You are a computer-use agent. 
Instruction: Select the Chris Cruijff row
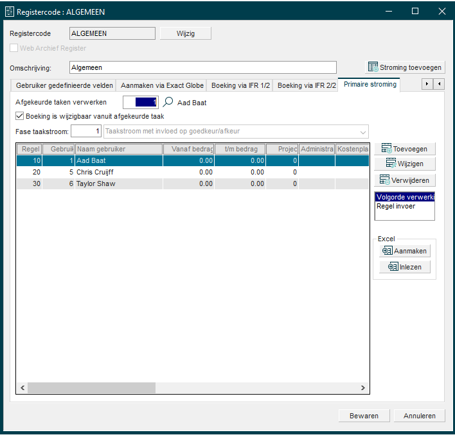(x=193, y=172)
